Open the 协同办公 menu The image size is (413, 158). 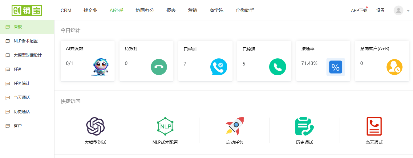click(145, 10)
